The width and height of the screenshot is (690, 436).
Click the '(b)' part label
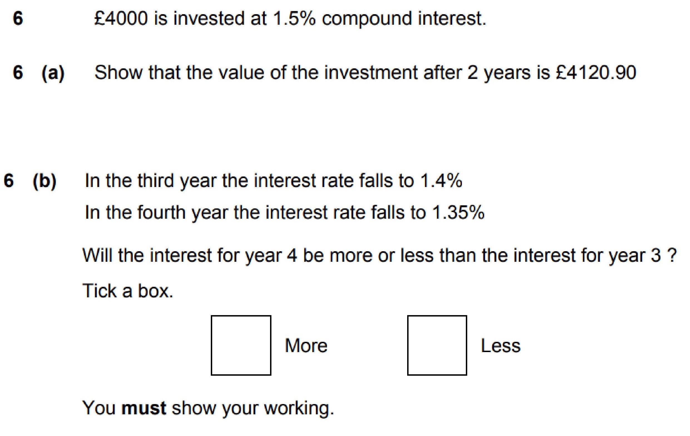[45, 181]
